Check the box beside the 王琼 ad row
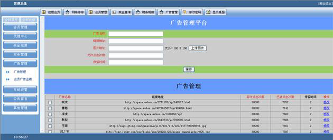Screen dimensions: 333x140 point(50,126)
